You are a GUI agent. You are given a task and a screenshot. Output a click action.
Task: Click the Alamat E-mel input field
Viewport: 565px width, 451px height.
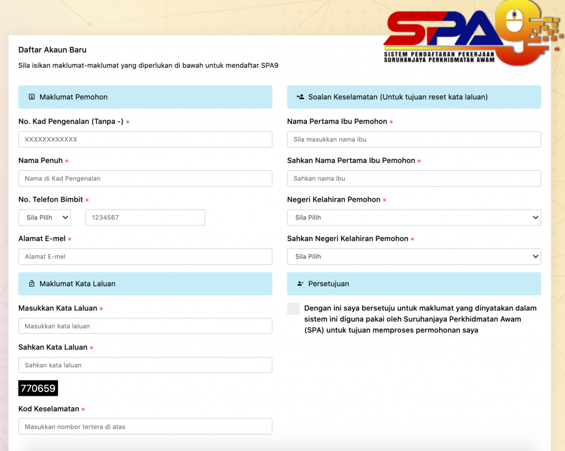coord(145,256)
